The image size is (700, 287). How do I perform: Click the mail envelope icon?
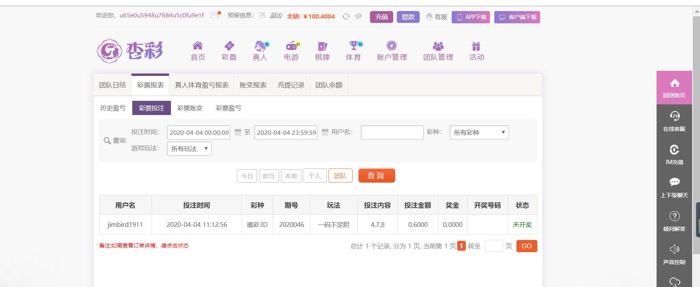[215, 15]
